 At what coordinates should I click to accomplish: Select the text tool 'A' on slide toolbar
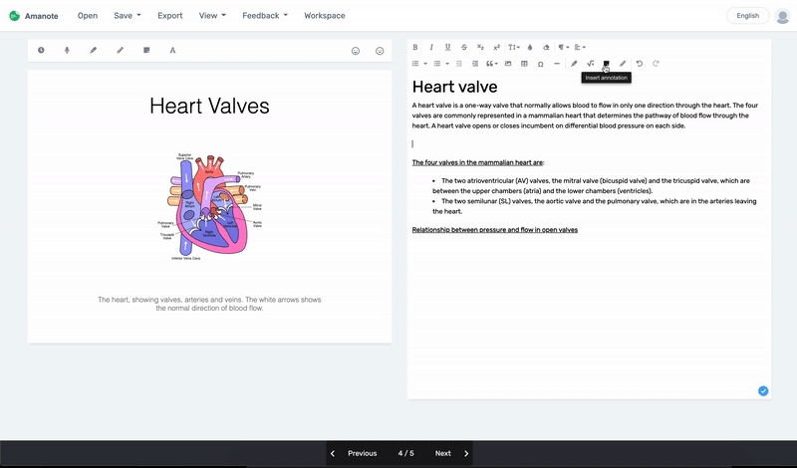tap(172, 50)
